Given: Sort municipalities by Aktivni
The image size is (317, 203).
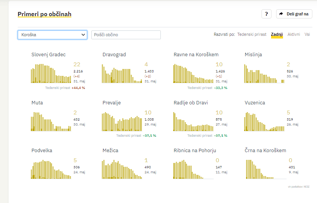Looking at the screenshot, I should point(293,35).
